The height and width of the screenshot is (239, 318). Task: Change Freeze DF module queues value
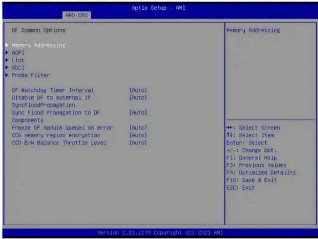point(138,128)
